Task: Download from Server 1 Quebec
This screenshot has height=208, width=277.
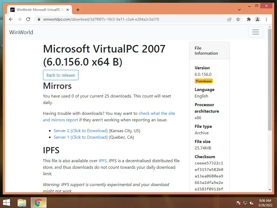Action: pos(81,137)
